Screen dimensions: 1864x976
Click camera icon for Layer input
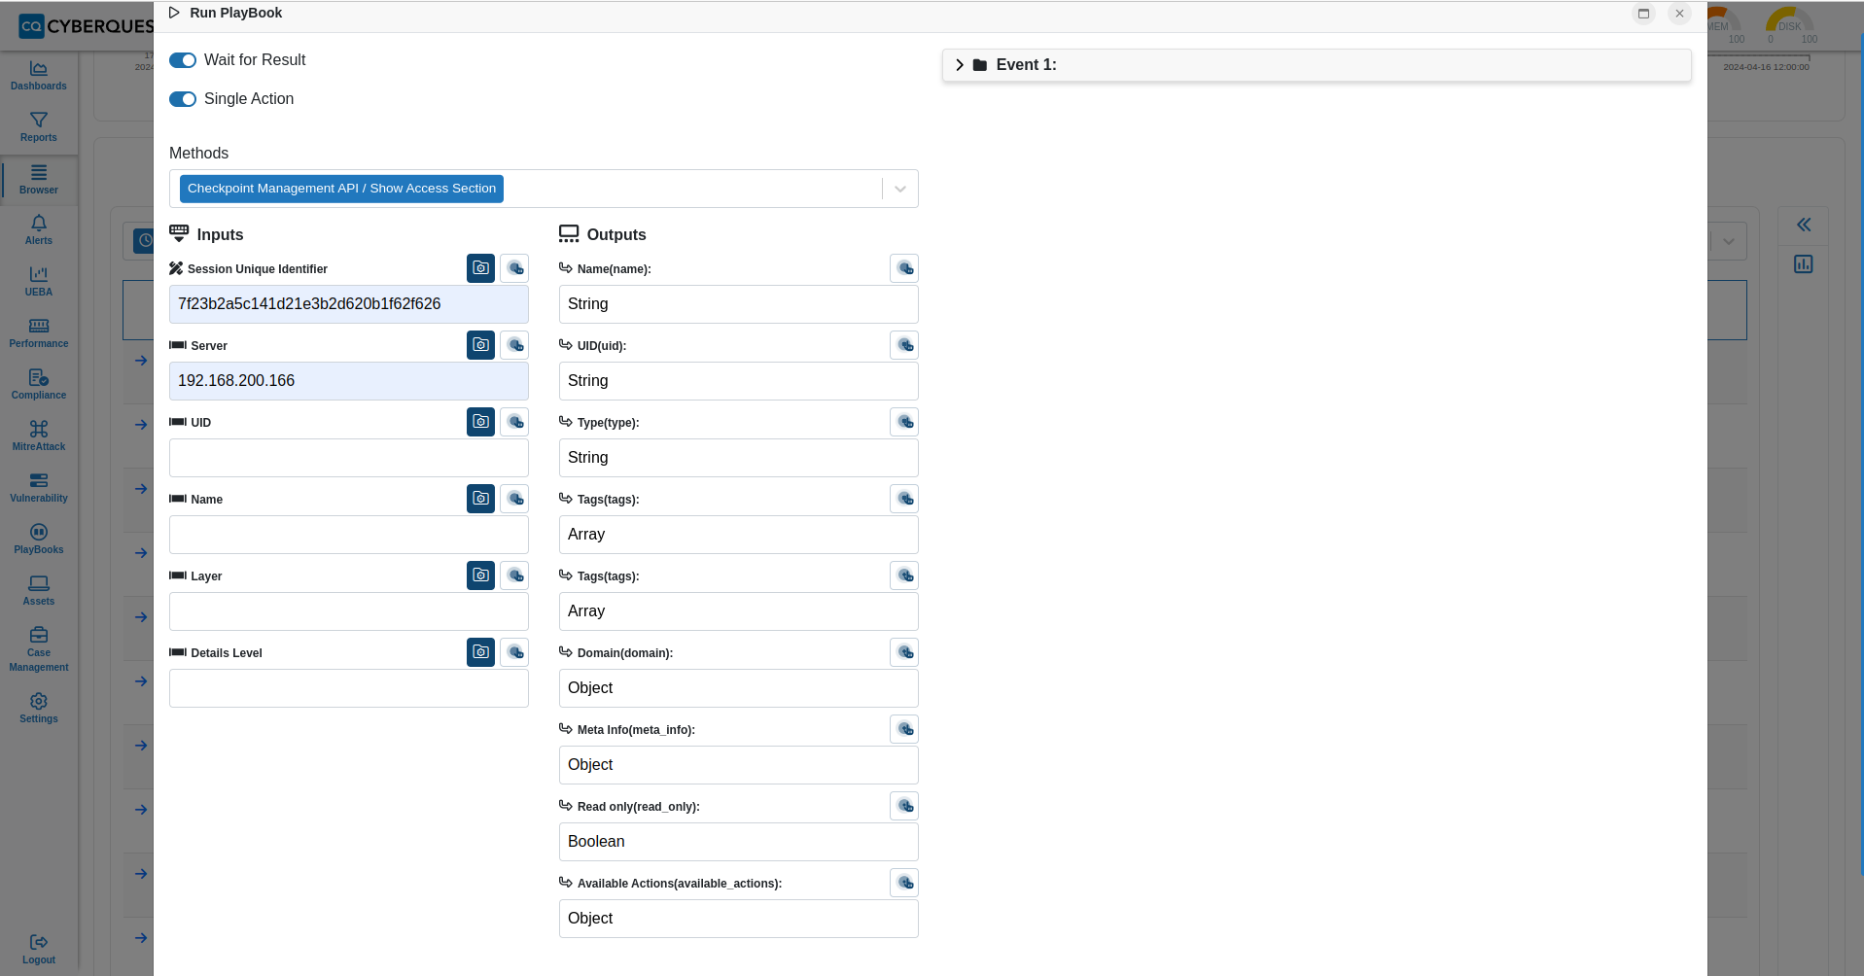pos(480,575)
